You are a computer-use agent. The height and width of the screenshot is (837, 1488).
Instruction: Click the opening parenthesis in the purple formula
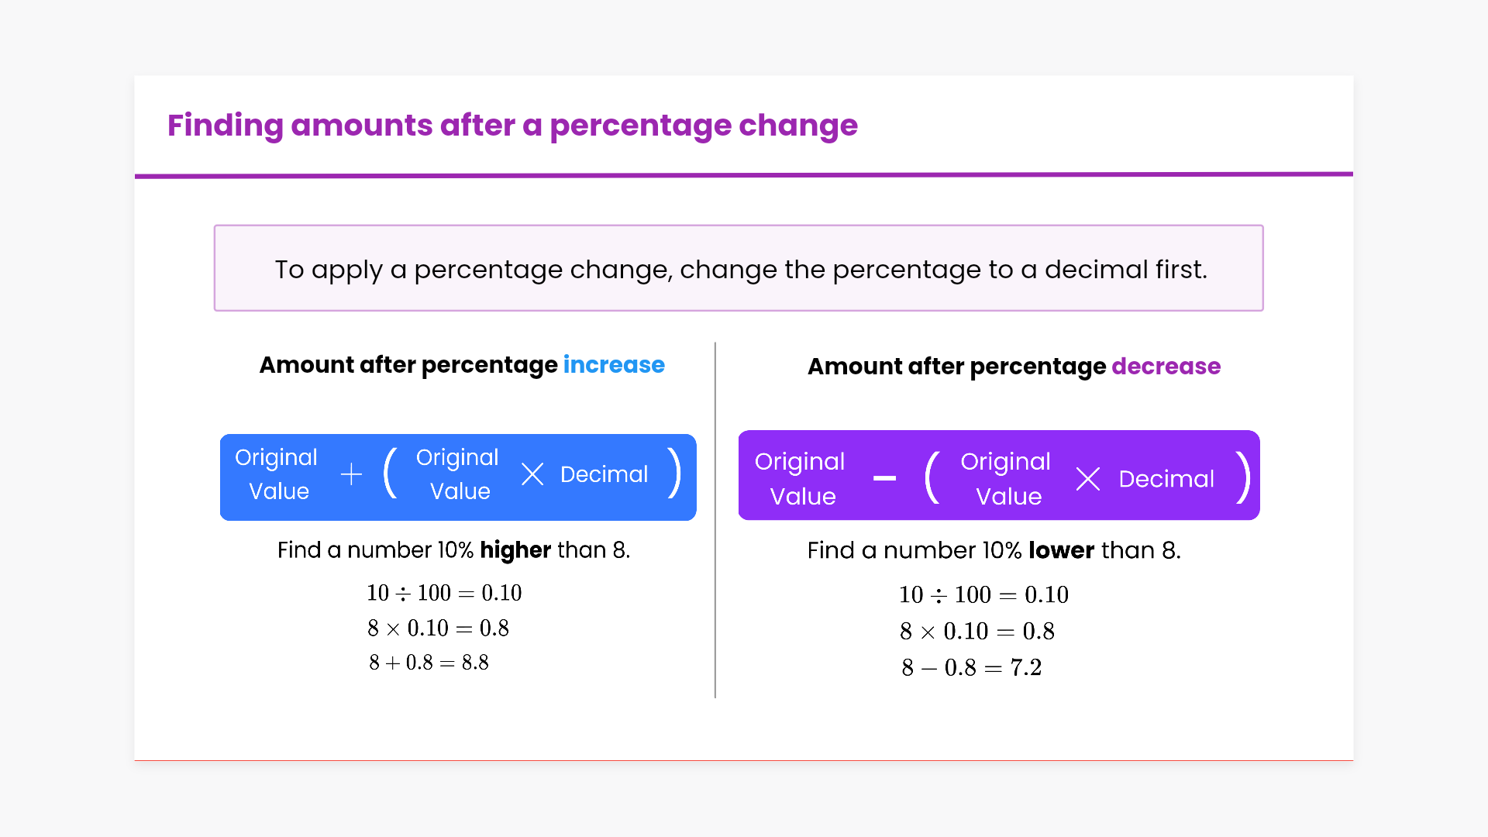click(x=932, y=477)
